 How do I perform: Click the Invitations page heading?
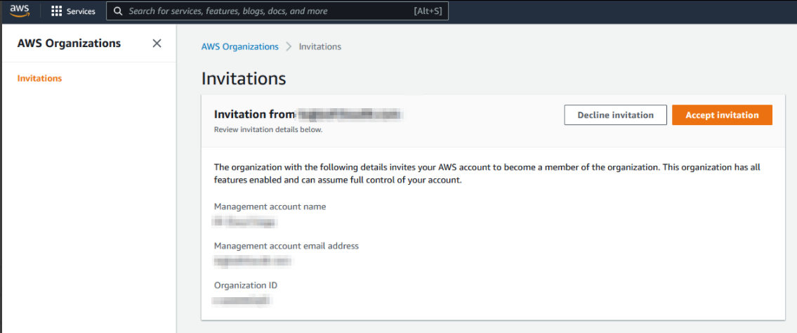(x=244, y=78)
